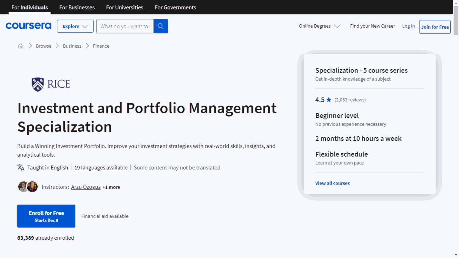Click the magnifier search button
Screen dimensions: 459x258
(x=161, y=26)
